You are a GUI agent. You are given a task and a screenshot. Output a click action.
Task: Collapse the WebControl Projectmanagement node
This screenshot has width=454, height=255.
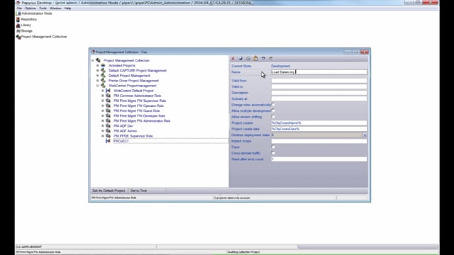[98, 86]
